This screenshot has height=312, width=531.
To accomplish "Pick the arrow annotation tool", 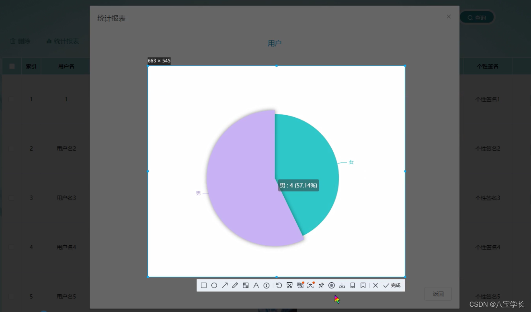I will (225, 285).
